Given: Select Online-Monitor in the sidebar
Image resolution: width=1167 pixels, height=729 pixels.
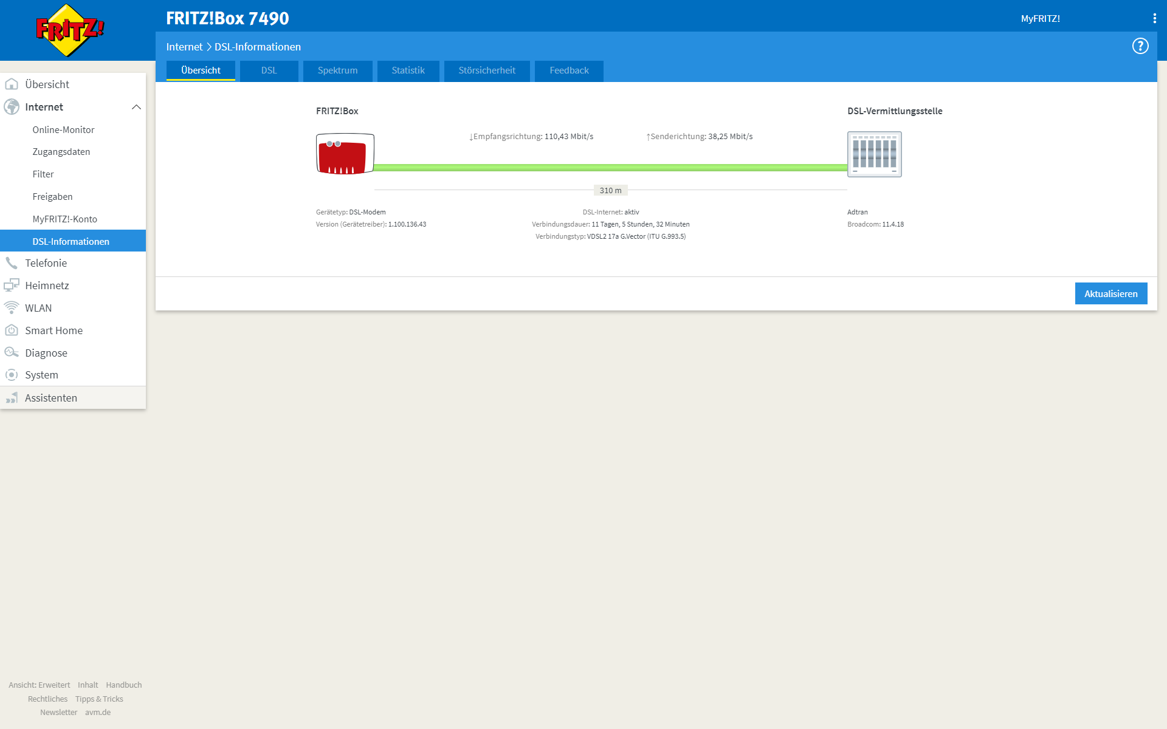Looking at the screenshot, I should pos(63,130).
